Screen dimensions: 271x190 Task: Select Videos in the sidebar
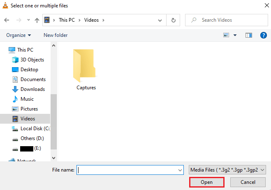(25, 119)
